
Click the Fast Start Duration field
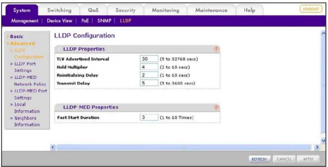tap(149, 117)
